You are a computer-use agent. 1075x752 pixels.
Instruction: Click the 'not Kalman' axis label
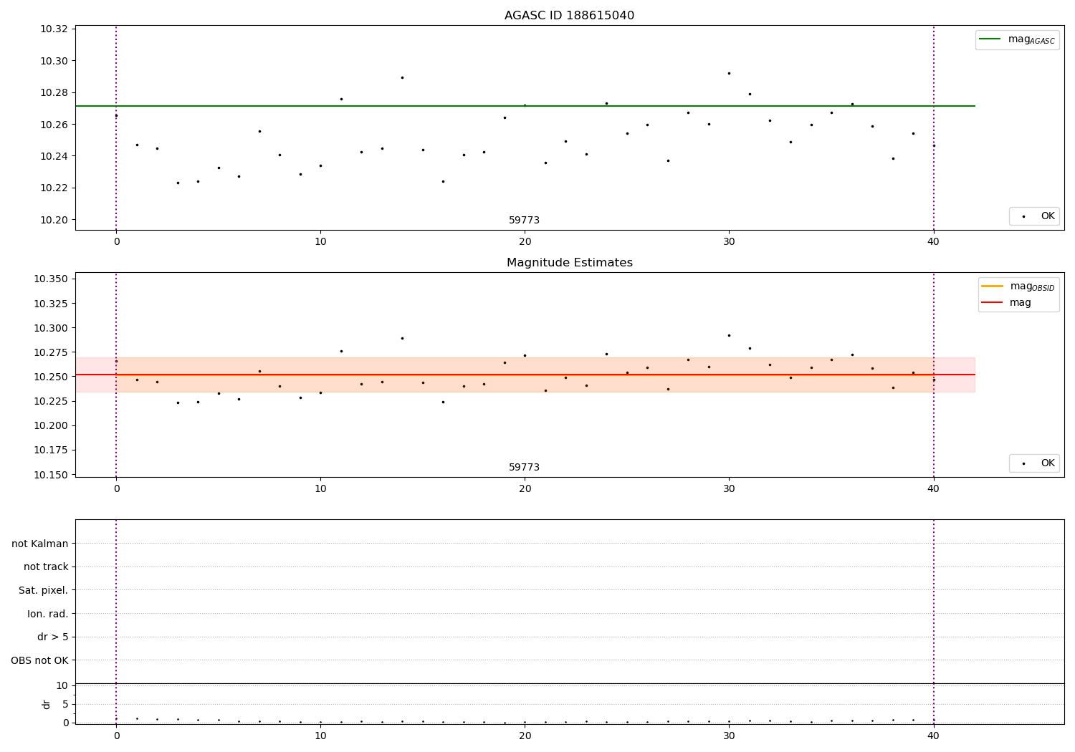click(40, 544)
